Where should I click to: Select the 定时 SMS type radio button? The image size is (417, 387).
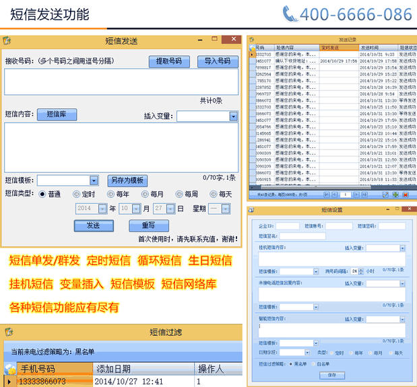(x=76, y=195)
